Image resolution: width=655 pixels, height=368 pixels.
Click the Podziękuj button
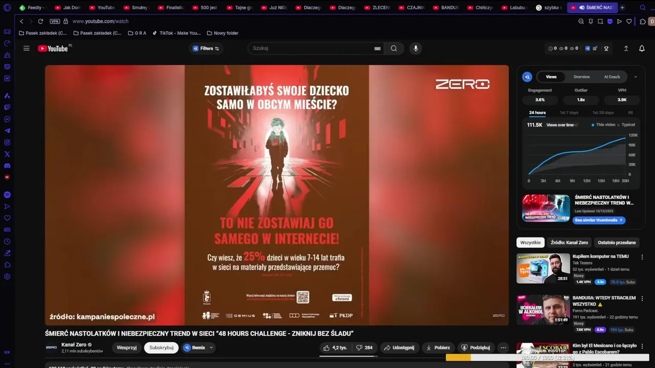pos(475,348)
